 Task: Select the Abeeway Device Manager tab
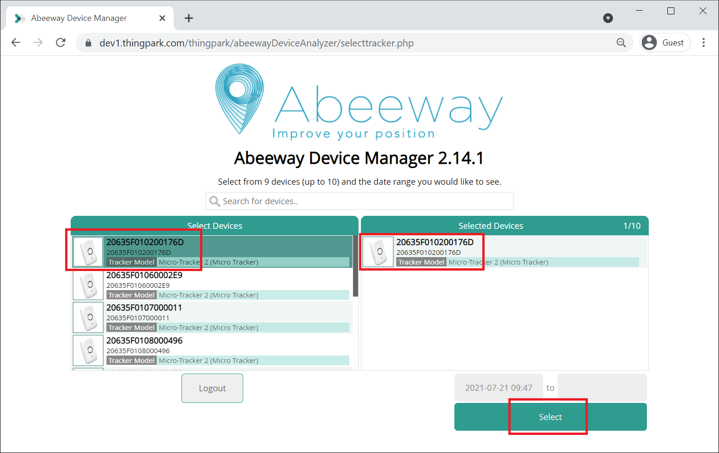pos(90,18)
